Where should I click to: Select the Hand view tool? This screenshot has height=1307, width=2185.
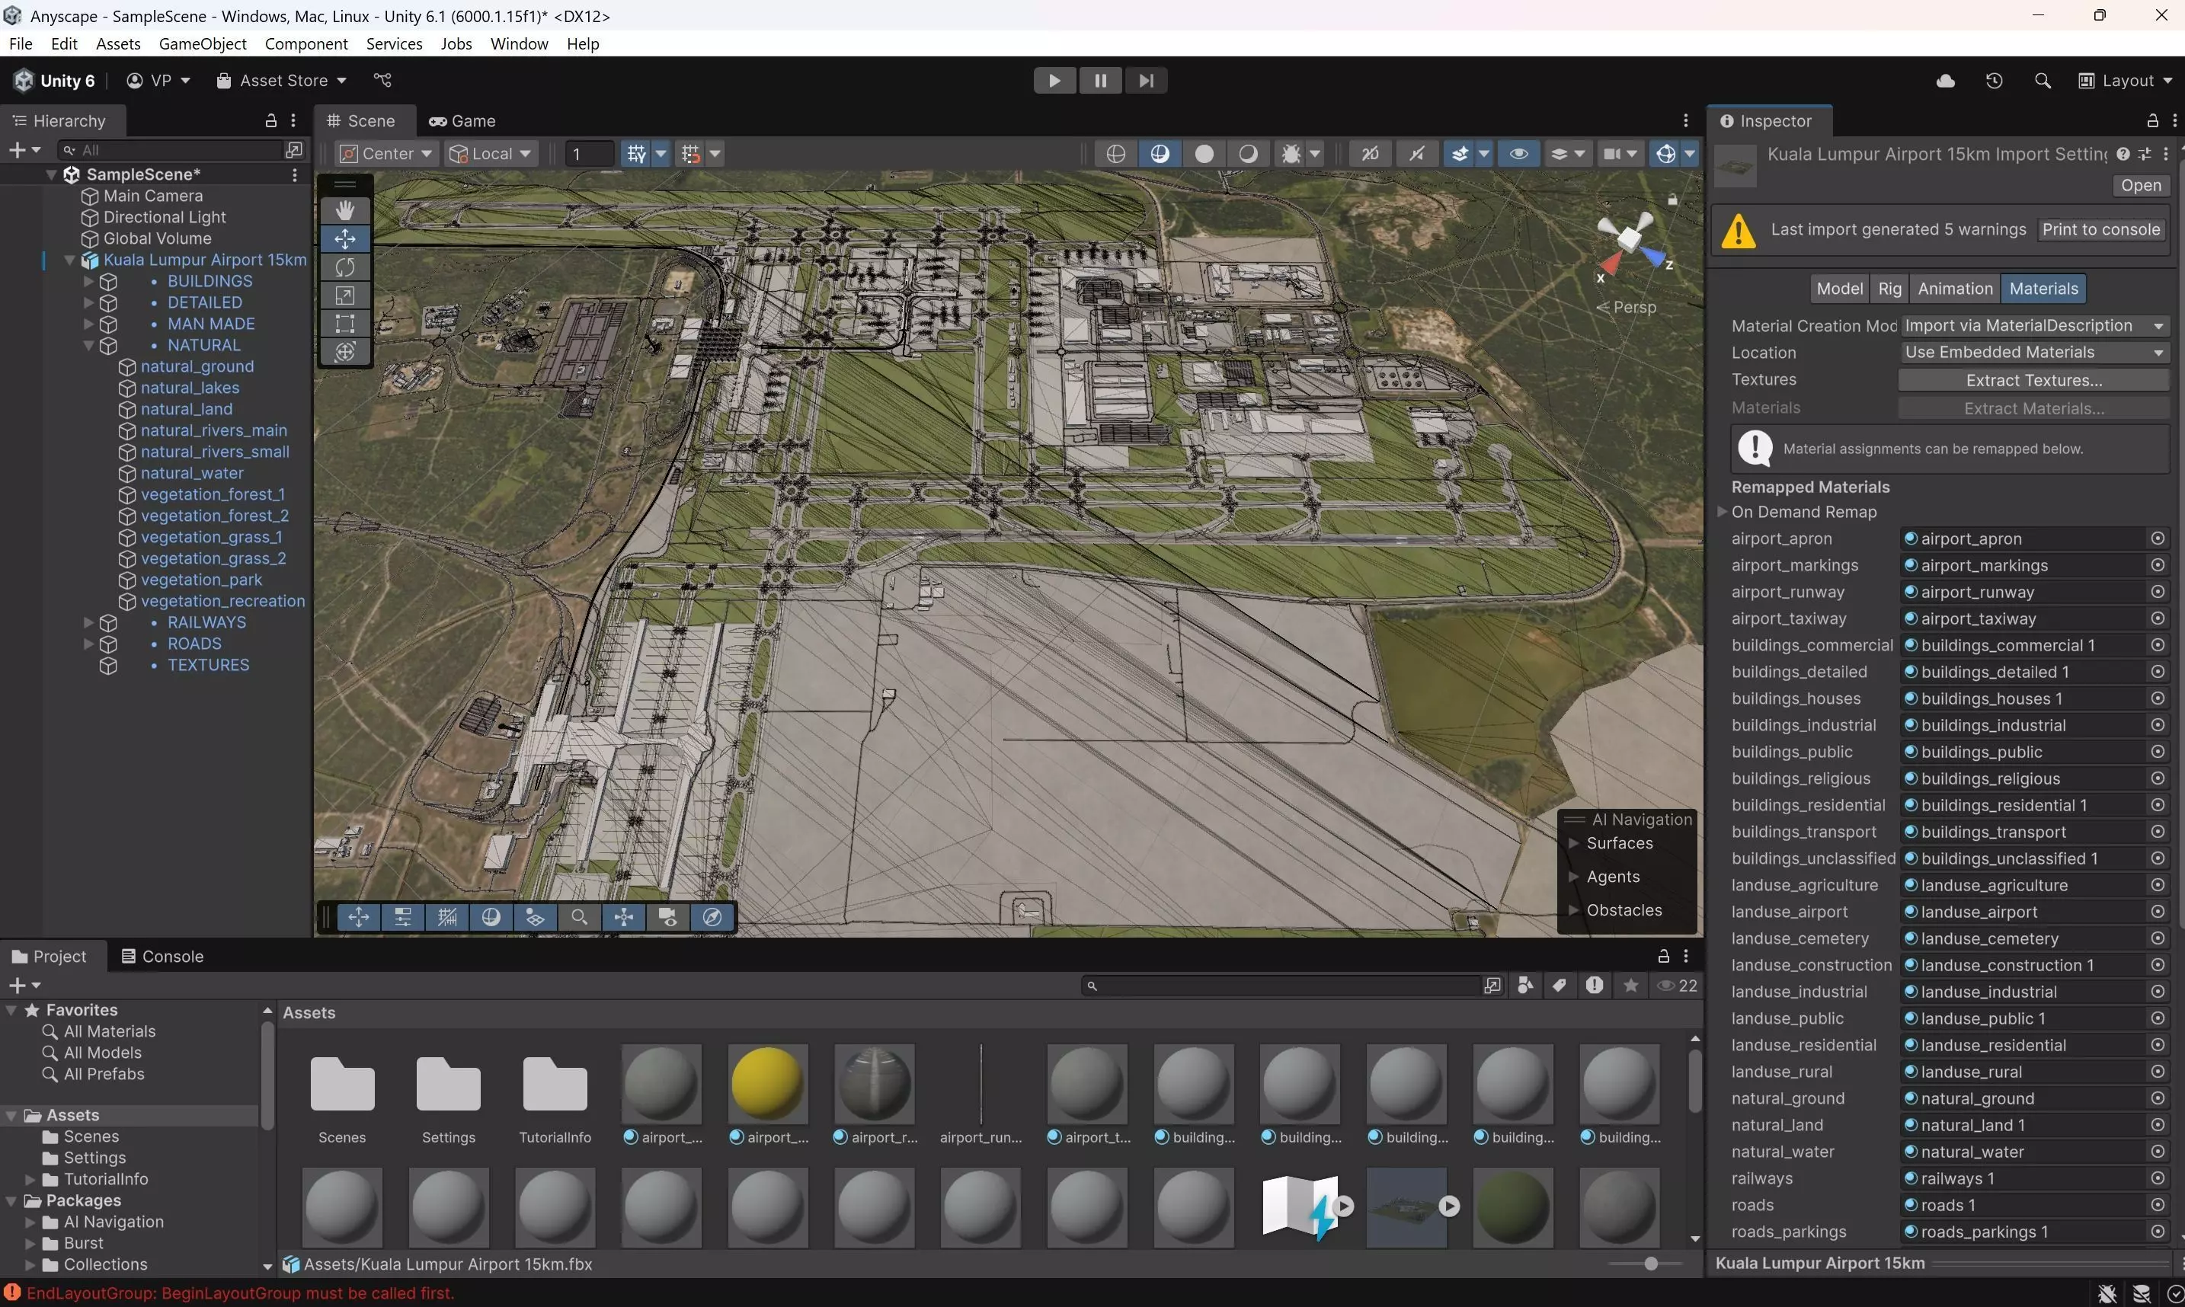coord(344,209)
